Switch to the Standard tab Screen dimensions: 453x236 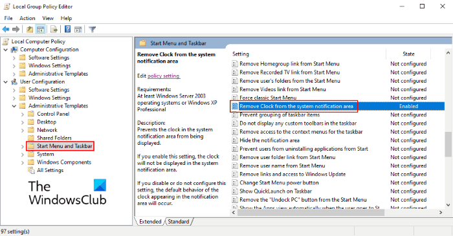point(178,222)
